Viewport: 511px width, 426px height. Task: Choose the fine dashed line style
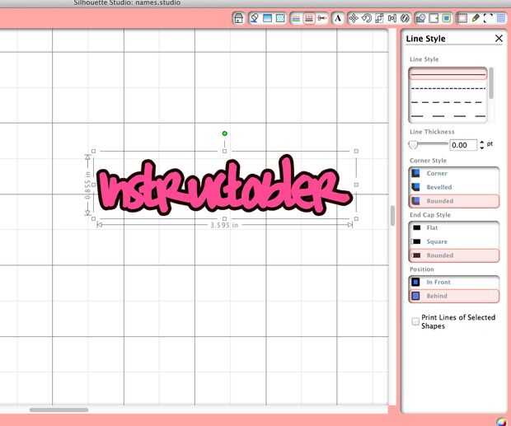point(448,88)
